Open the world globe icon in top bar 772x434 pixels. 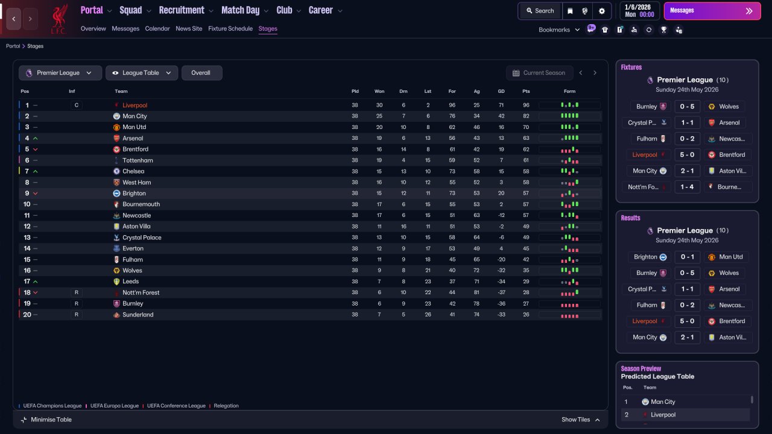[x=585, y=11]
